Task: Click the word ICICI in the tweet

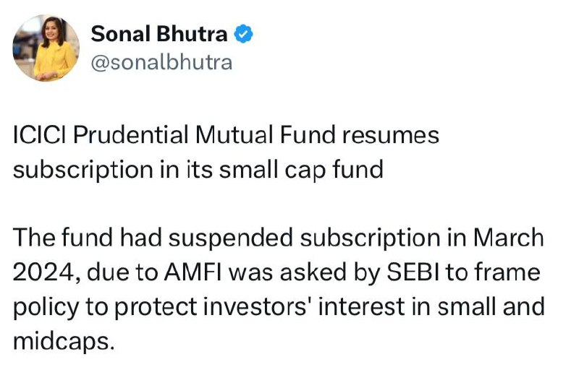Action: pyautogui.click(x=40, y=134)
